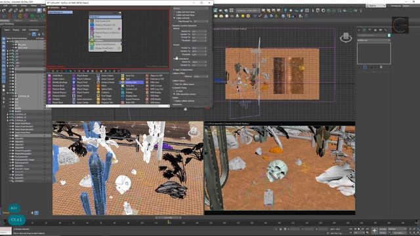This screenshot has height=236, width=420.
Task: Pick the Camera Cull operator in depot
Action: tap(129, 89)
